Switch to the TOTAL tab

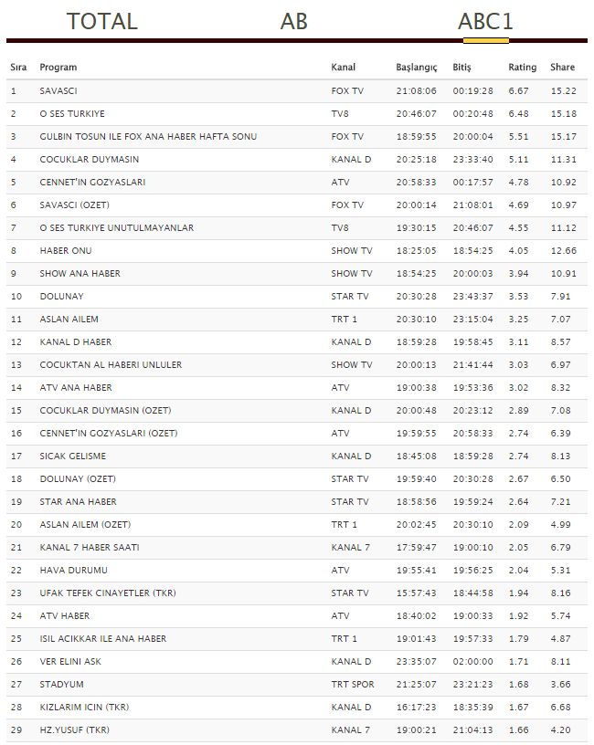click(x=102, y=21)
